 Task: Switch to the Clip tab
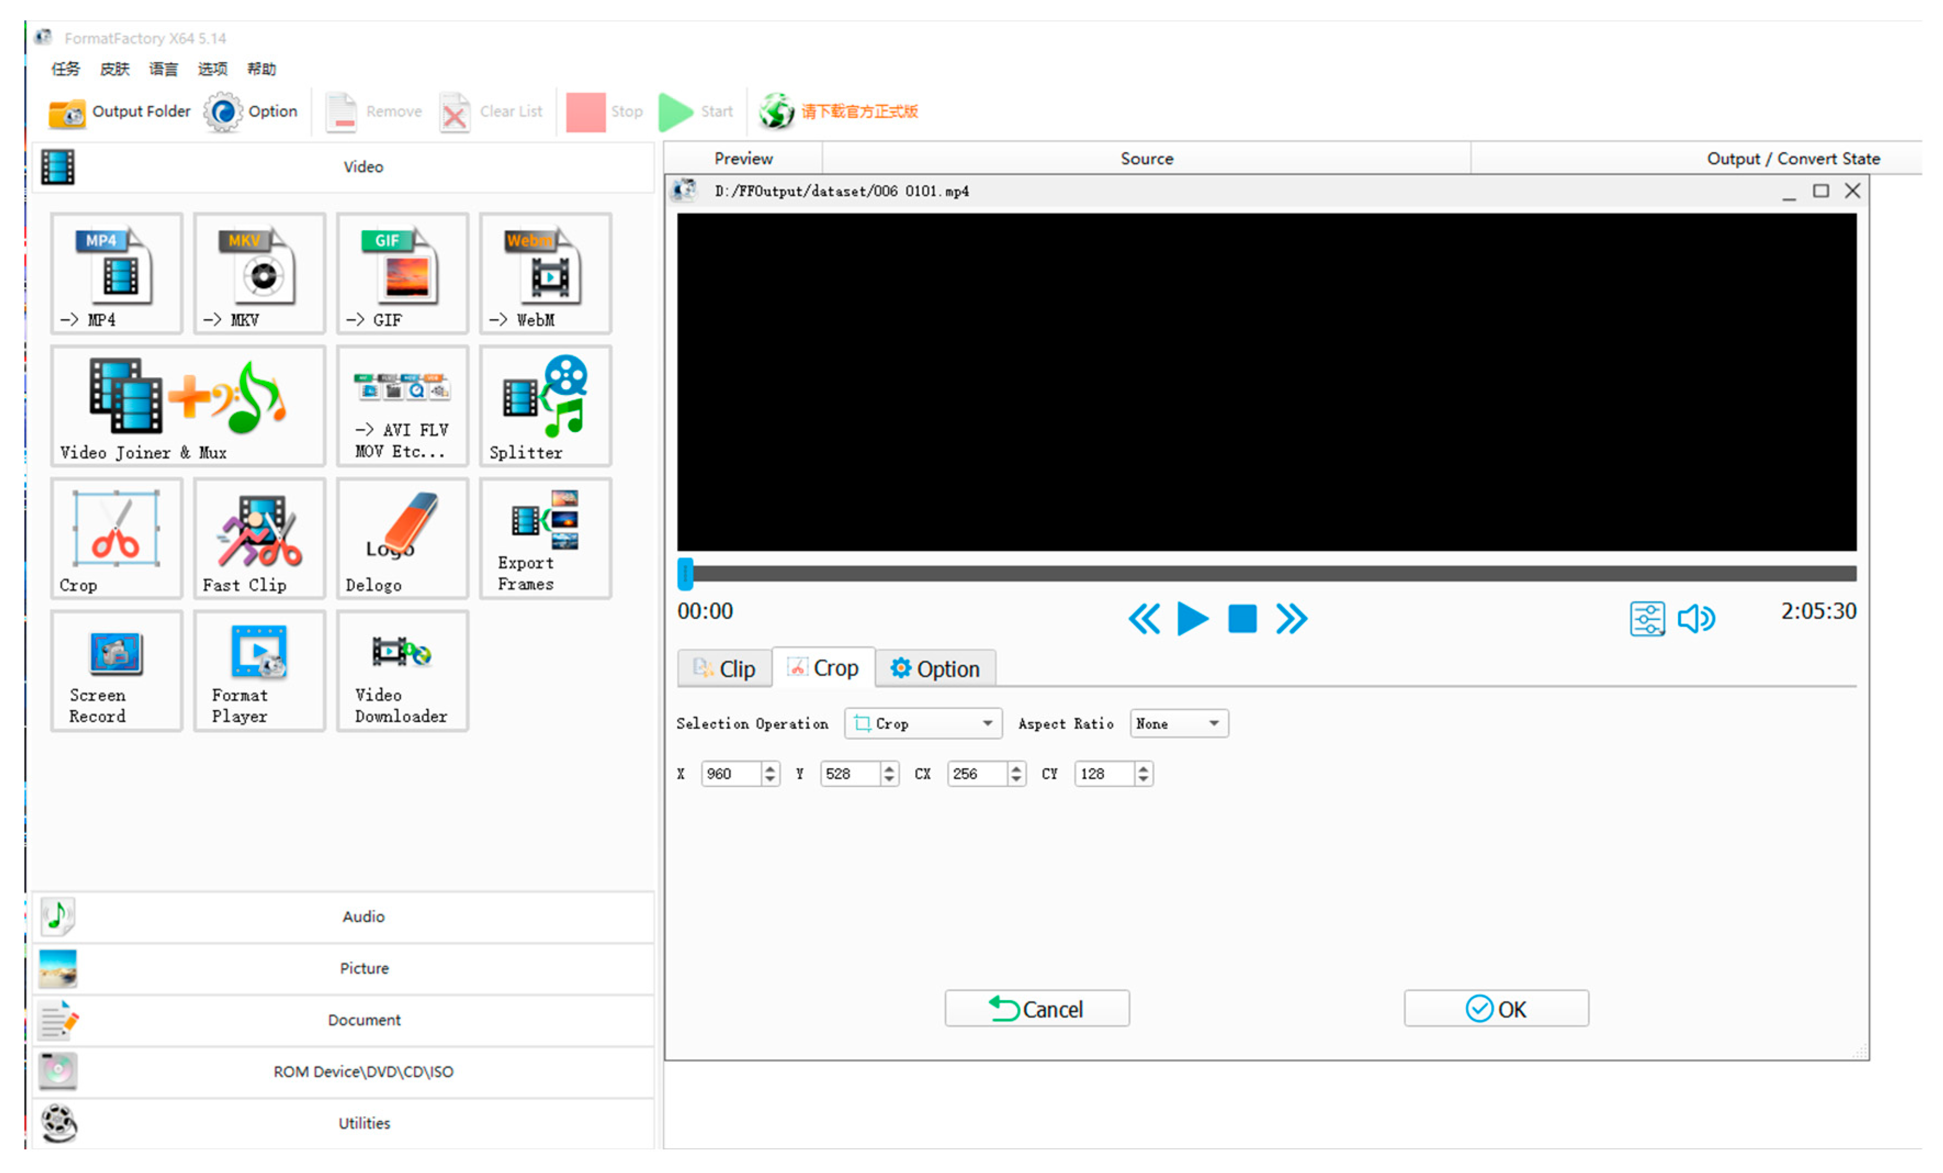point(725,669)
